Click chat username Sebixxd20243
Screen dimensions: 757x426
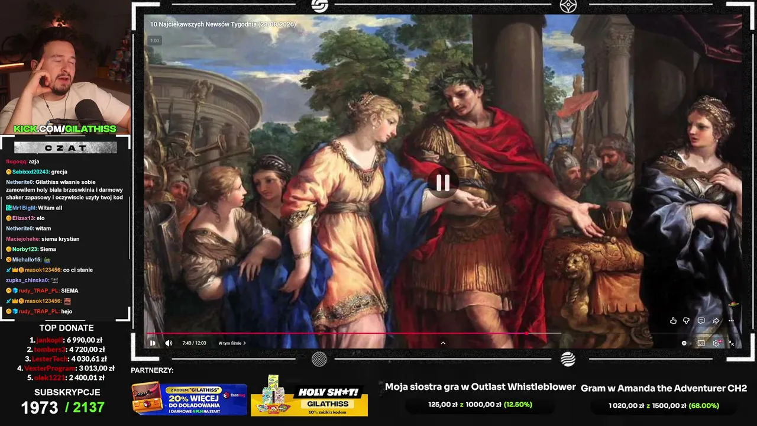31,172
